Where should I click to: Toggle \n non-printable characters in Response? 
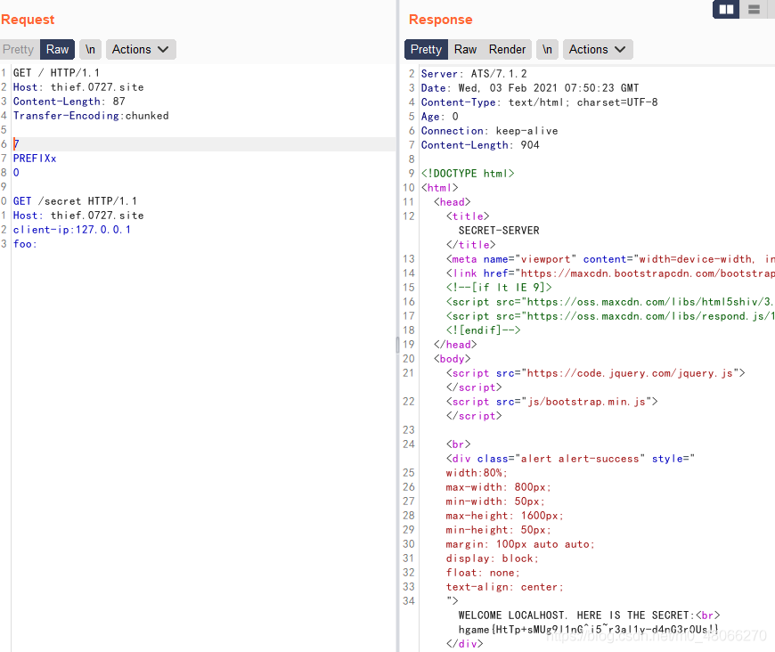[547, 49]
